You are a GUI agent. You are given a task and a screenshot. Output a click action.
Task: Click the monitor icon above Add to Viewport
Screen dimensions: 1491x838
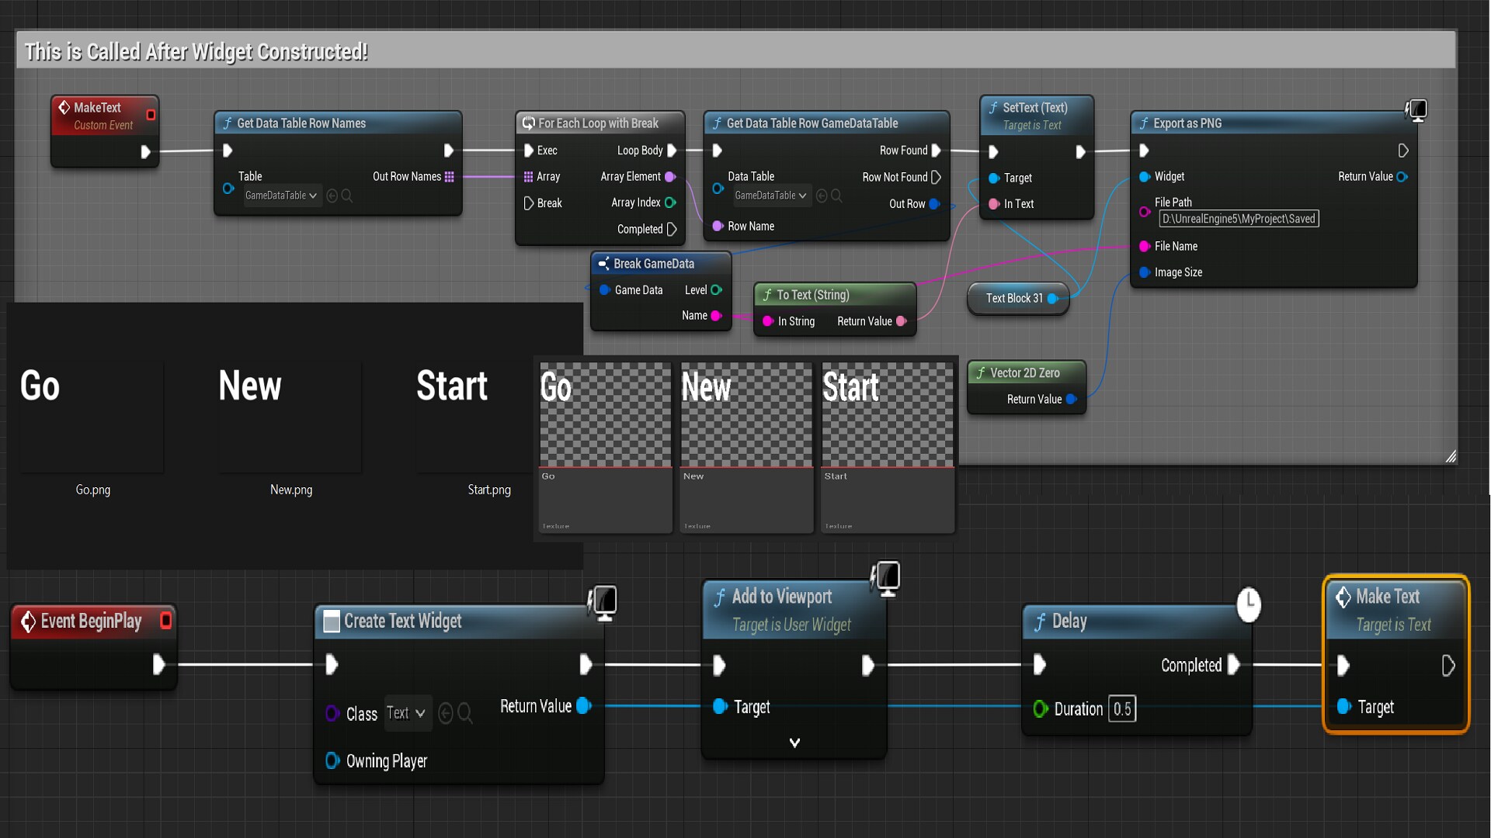tap(888, 577)
